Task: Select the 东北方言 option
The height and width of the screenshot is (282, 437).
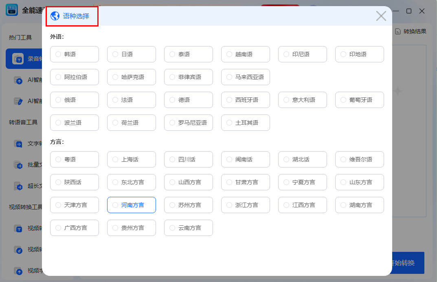Action: (132, 182)
